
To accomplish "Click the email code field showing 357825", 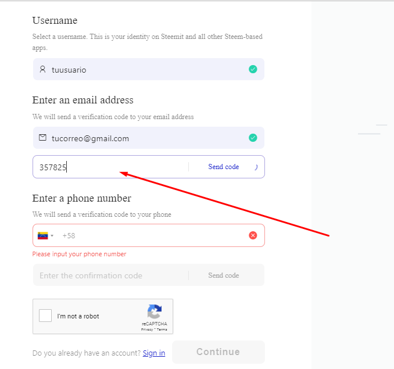I will coord(110,167).
